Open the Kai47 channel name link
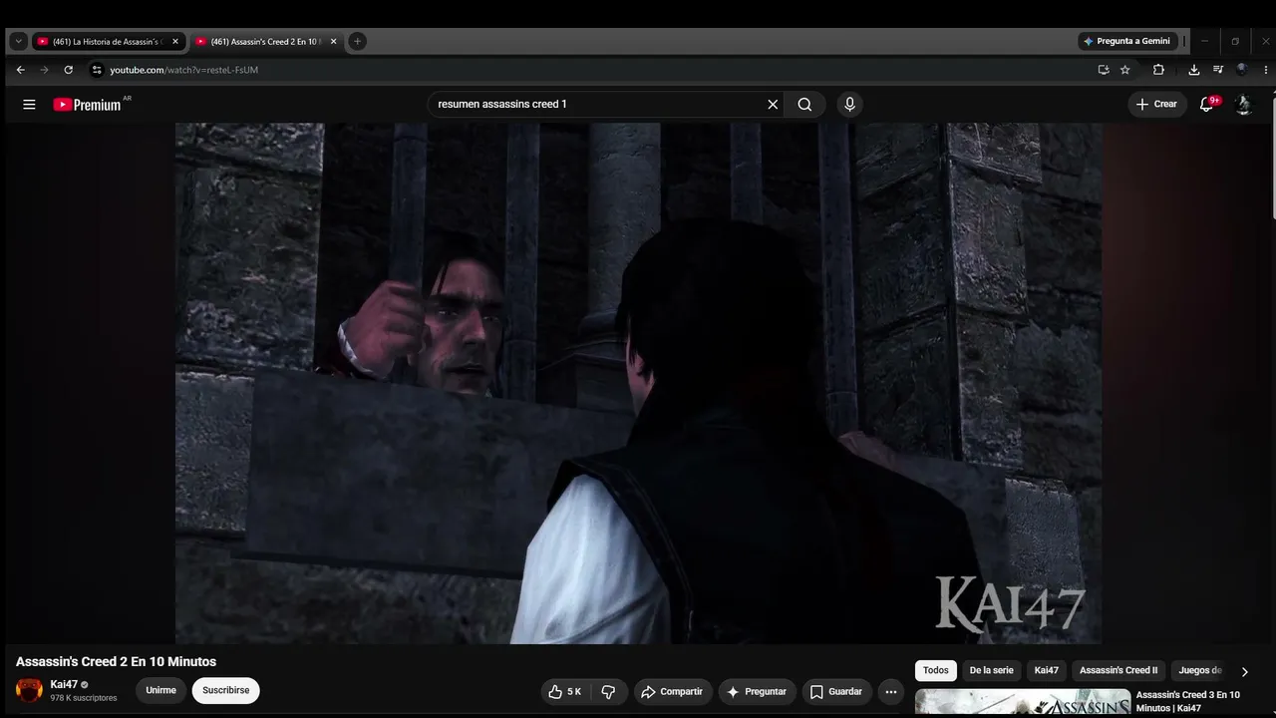 64,685
